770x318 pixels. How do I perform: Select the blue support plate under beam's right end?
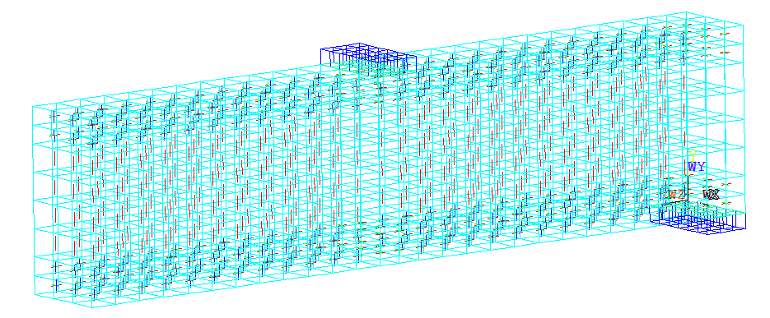click(x=698, y=218)
